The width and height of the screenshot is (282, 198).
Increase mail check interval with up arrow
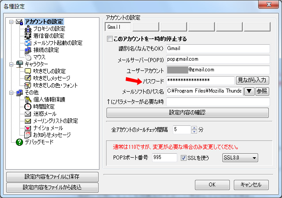[x=194, y=128]
